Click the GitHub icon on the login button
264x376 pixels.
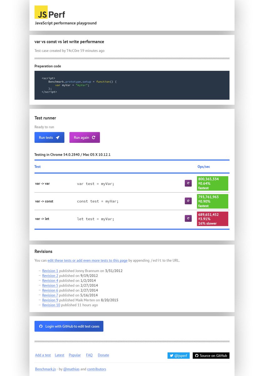[41, 326]
